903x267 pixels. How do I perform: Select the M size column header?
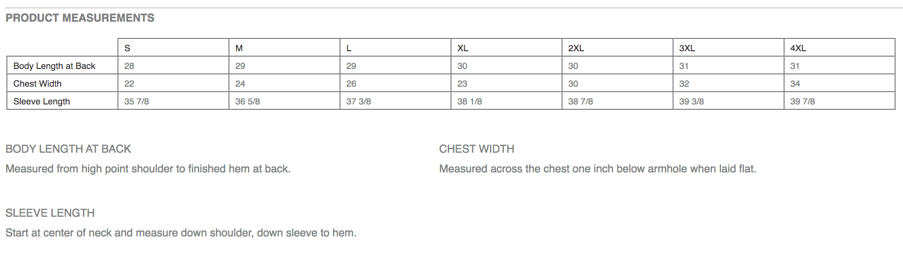click(x=239, y=48)
